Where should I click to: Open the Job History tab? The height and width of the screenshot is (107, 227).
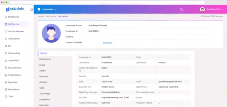click(x=45, y=94)
